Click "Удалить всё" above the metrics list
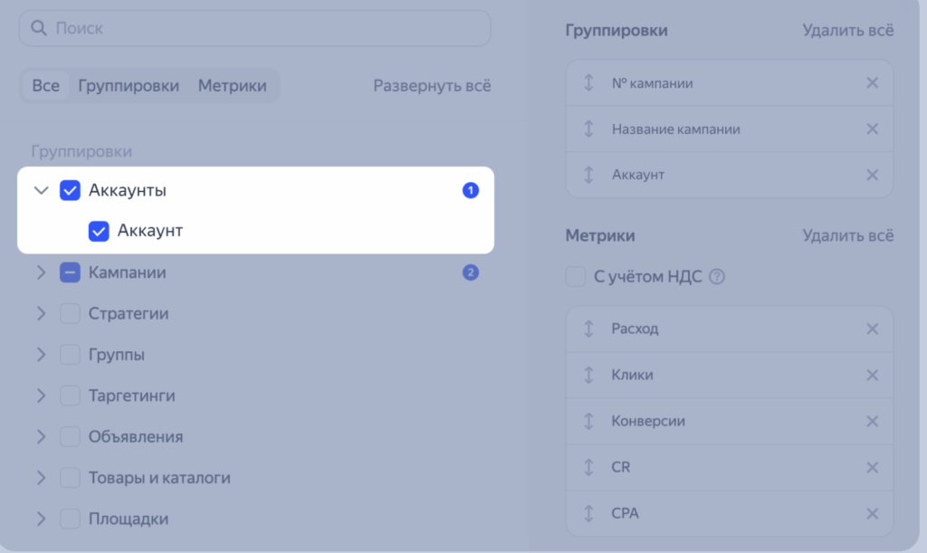Screen dimensions: 927x553 pos(848,235)
